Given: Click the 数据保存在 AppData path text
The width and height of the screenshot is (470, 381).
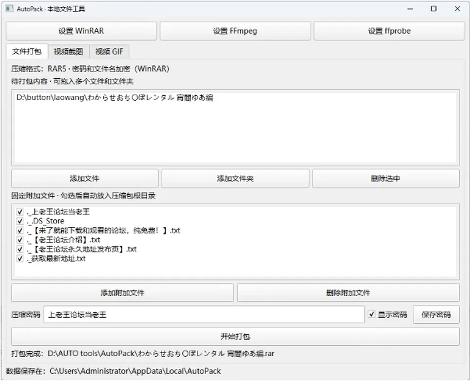Looking at the screenshot, I should pos(114,371).
